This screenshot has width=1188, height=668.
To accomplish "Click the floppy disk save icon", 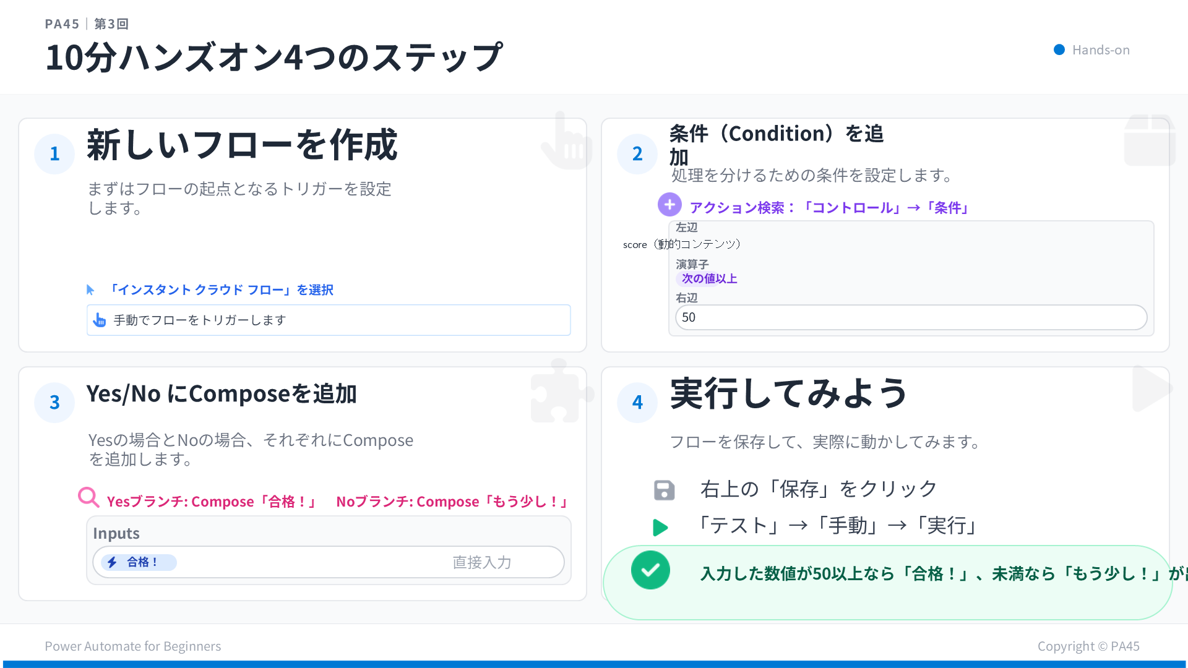I will pos(664,490).
